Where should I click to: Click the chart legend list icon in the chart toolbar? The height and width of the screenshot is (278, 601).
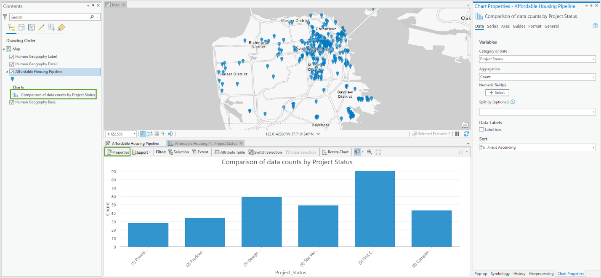pos(461,152)
